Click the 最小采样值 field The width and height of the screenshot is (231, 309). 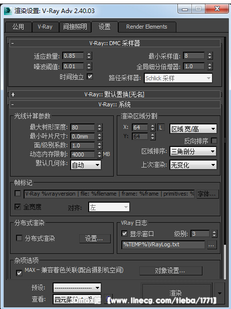pyautogui.click(x=194, y=56)
